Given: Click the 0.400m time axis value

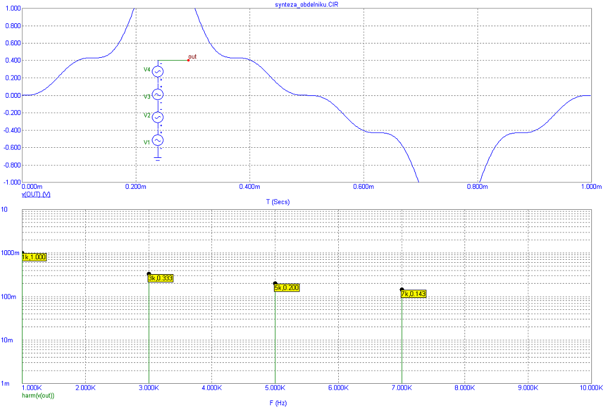Looking at the screenshot, I should 250,187.
